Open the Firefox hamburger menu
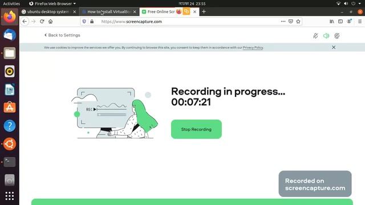The width and height of the screenshot is (365, 205). click(x=360, y=22)
